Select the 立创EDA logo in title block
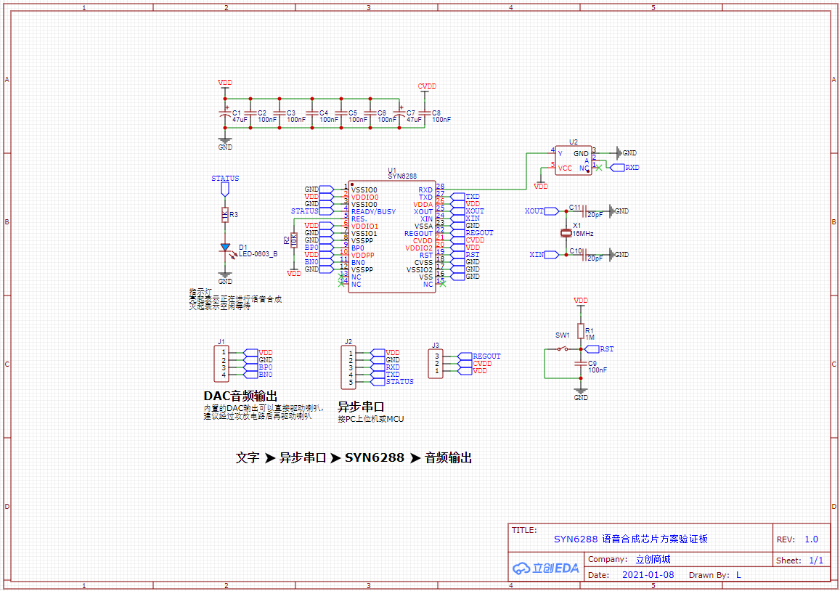The height and width of the screenshot is (591, 840). point(546,568)
